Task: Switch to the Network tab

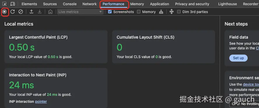Action: (89, 4)
